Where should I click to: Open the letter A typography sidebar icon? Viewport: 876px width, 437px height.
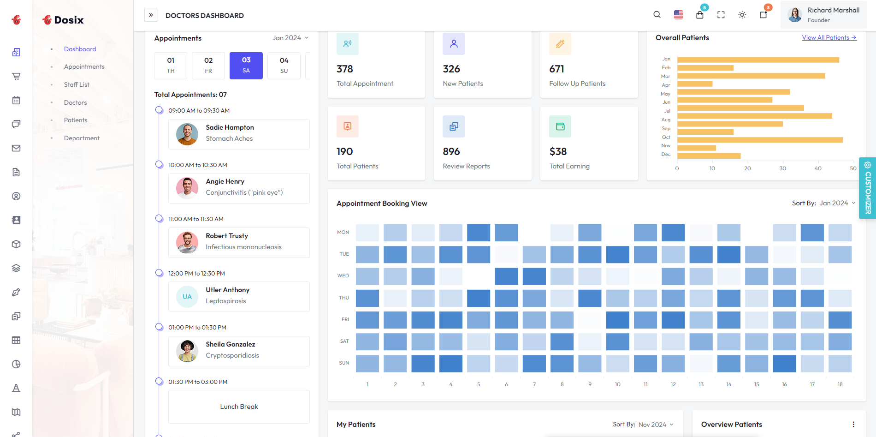16,388
